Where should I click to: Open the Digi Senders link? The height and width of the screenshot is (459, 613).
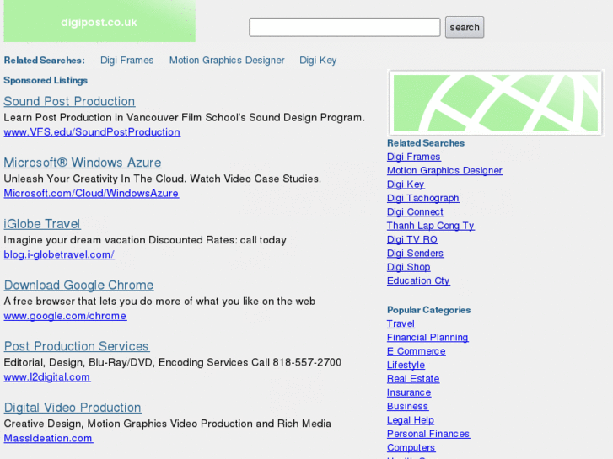(415, 254)
